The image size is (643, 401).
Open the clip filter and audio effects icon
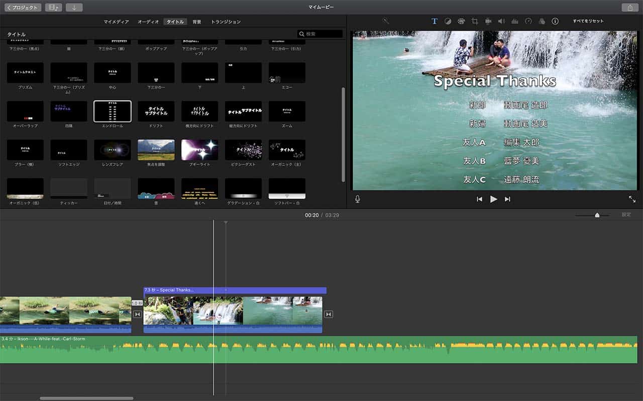pyautogui.click(x=542, y=21)
